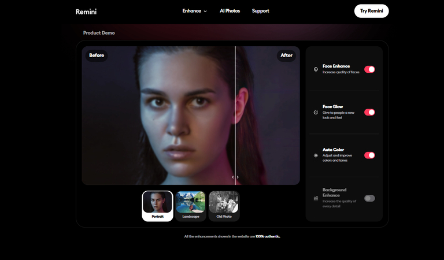Image resolution: width=444 pixels, height=260 pixels.
Task: Click the comparison slider right arrow
Action: point(238,177)
